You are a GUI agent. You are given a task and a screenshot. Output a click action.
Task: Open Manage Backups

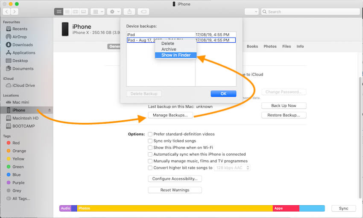tap(170, 115)
